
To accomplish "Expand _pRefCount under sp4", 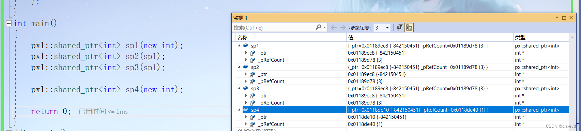I will coord(246,124).
